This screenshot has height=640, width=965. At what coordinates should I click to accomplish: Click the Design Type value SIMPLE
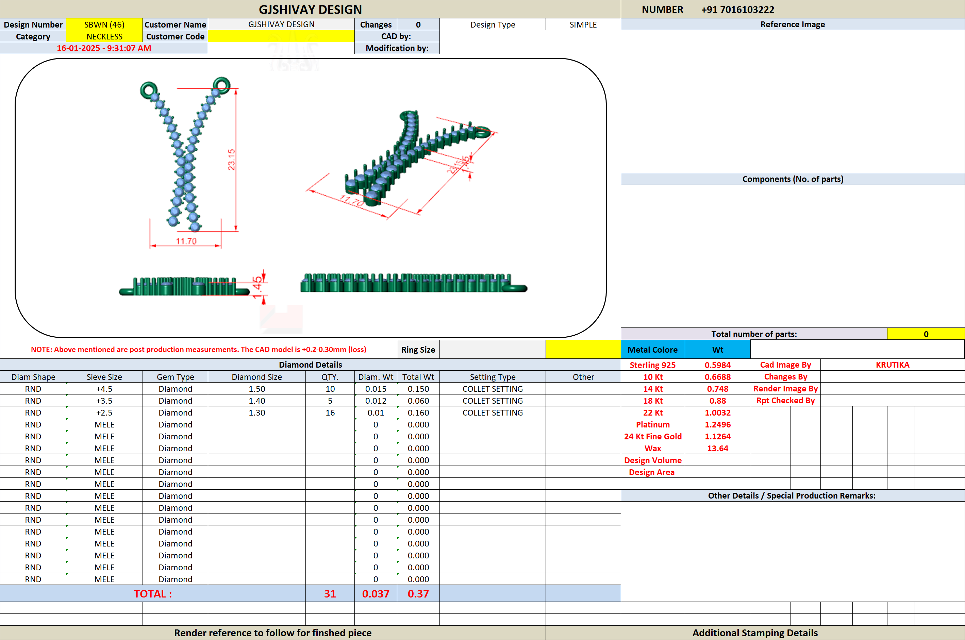[x=583, y=24]
